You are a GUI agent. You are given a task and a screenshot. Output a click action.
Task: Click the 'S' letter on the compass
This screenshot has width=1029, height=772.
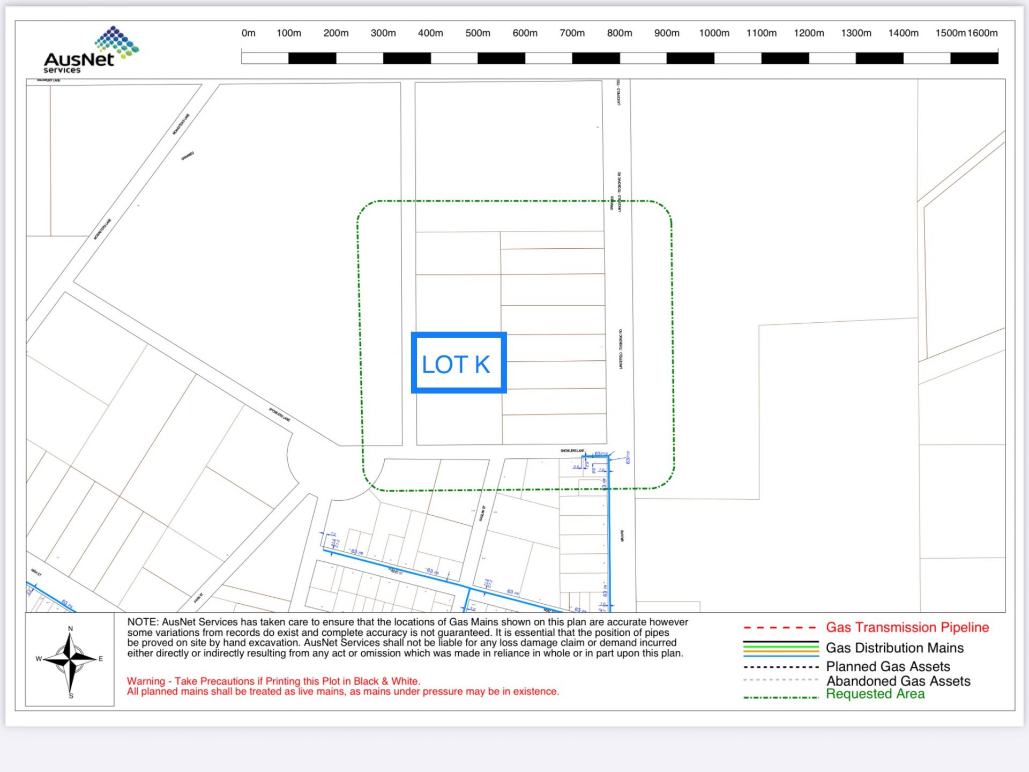click(x=71, y=696)
